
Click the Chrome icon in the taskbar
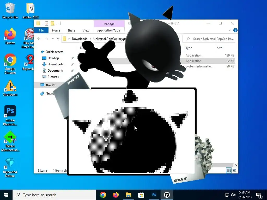pyautogui.click(x=103, y=195)
